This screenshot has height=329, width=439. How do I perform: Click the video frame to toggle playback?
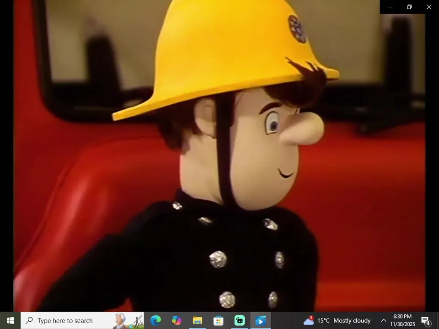[219, 155]
